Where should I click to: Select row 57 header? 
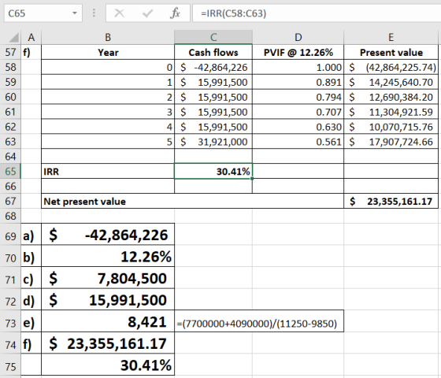pyautogui.click(x=10, y=52)
